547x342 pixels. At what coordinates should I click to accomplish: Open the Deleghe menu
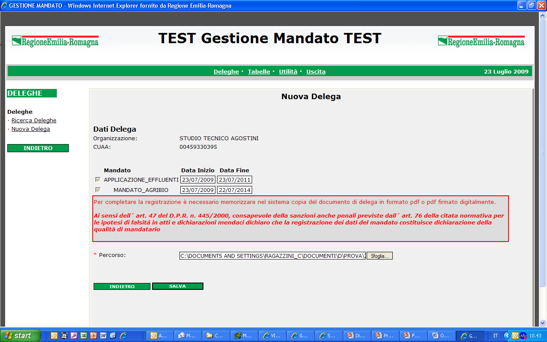tap(226, 71)
